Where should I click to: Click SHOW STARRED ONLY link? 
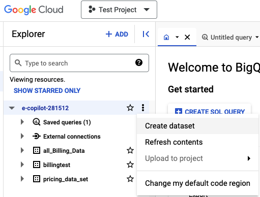47,90
